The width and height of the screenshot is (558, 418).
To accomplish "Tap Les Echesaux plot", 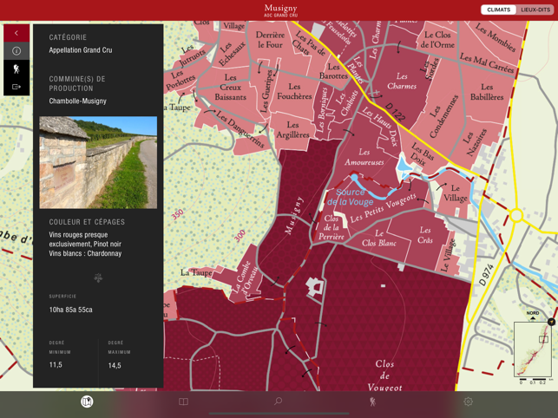I will click(x=232, y=54).
